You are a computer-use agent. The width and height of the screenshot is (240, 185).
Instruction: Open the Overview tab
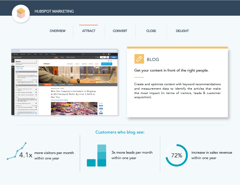(58, 31)
